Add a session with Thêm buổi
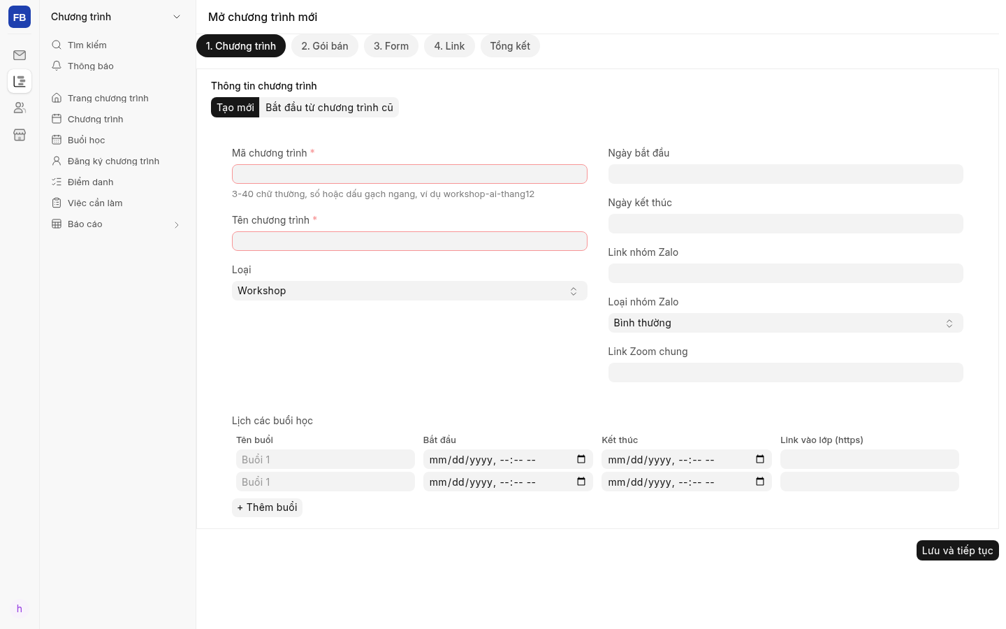Screen dimensions: 1006x629 267,507
